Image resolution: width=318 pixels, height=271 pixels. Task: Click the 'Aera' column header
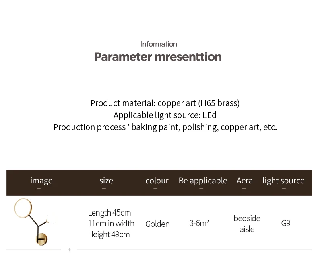245,181
